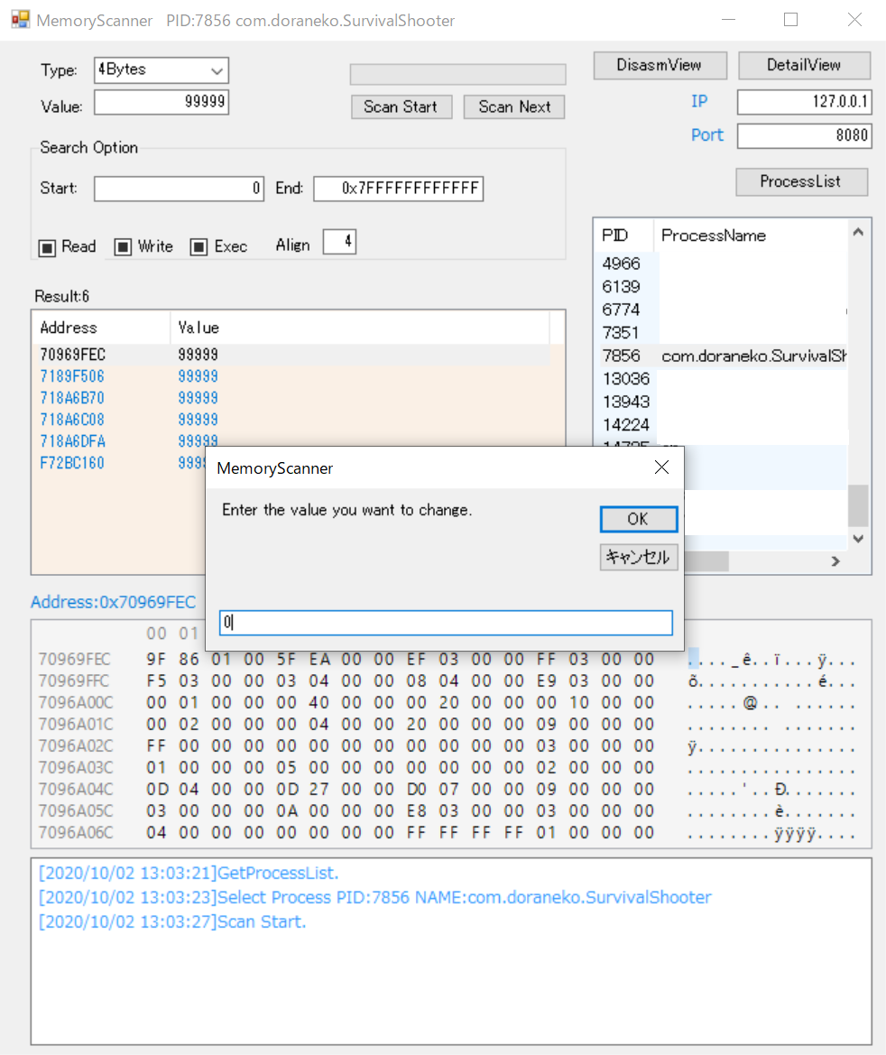Select result address F72BC160
This screenshot has width=886, height=1055.
pyautogui.click(x=72, y=463)
